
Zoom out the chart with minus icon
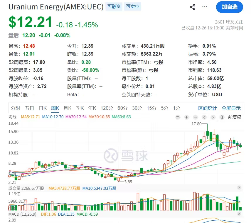[x=195, y=117]
